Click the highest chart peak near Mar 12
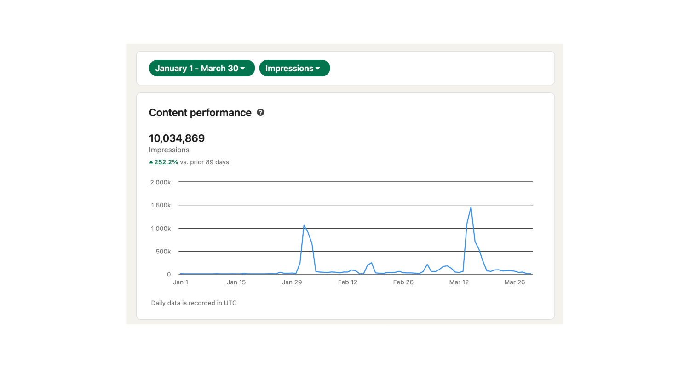The width and height of the screenshot is (690, 368). click(471, 207)
